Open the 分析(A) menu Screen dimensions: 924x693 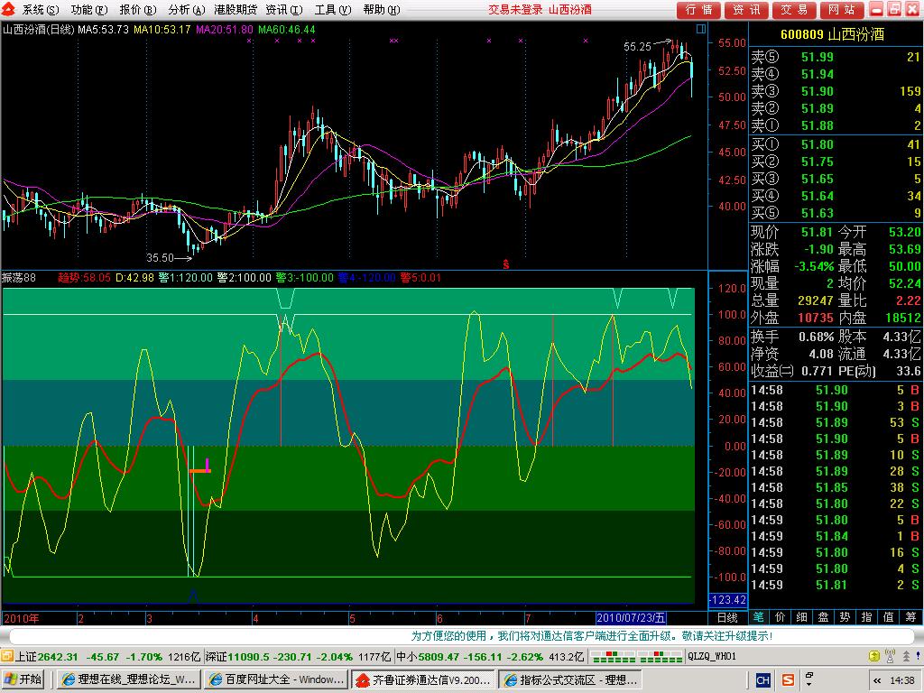coord(183,9)
